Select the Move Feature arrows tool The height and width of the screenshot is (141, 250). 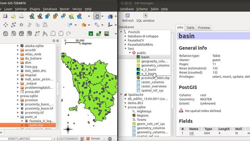pyautogui.click(x=5, y=25)
